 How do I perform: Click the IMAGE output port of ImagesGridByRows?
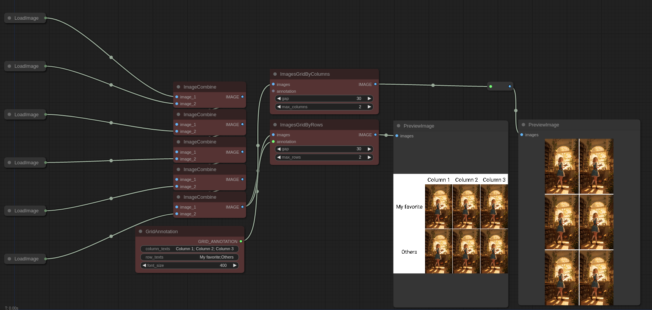pyautogui.click(x=375, y=135)
